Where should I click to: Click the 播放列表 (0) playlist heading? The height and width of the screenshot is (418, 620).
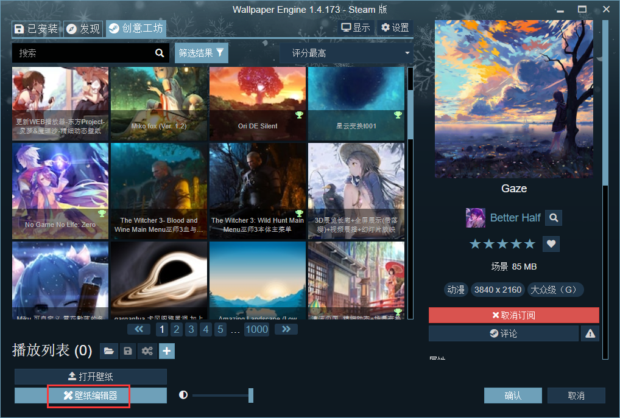click(52, 350)
